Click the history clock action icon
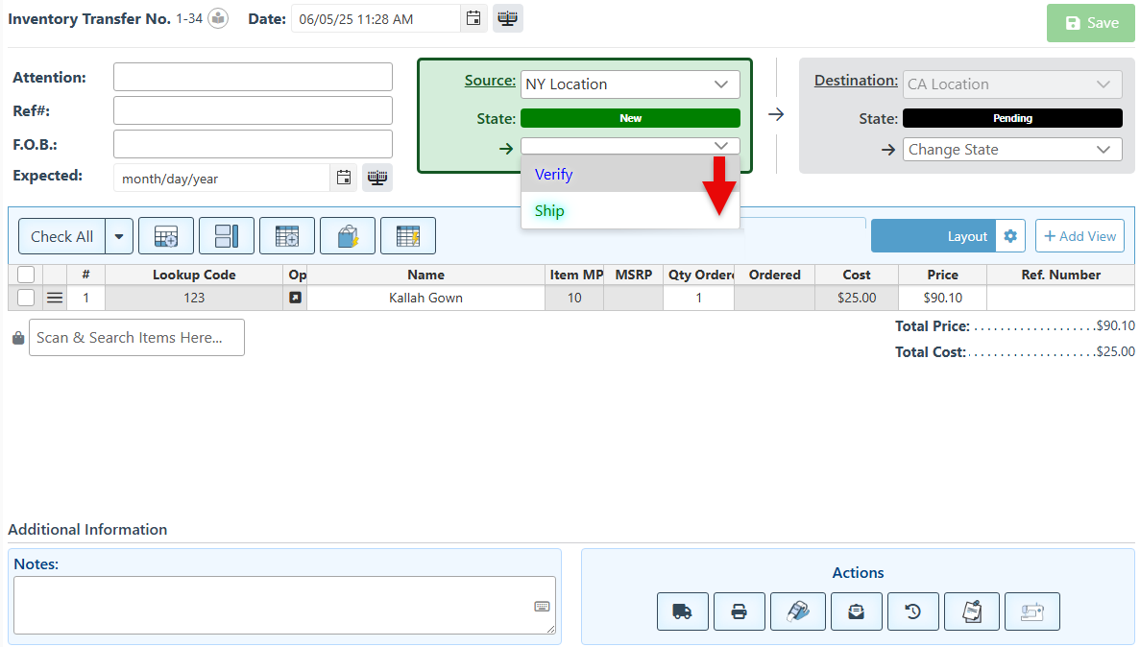The height and width of the screenshot is (647, 1140). coord(913,611)
